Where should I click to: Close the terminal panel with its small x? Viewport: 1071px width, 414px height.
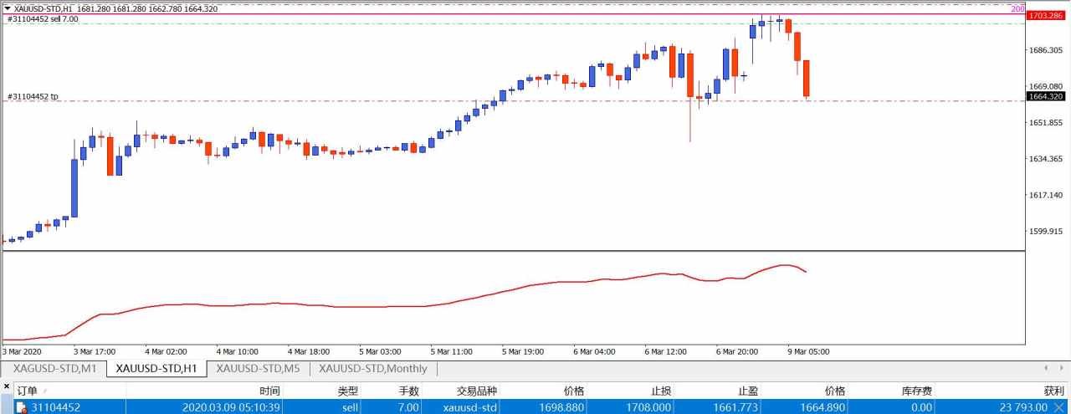(x=7, y=386)
